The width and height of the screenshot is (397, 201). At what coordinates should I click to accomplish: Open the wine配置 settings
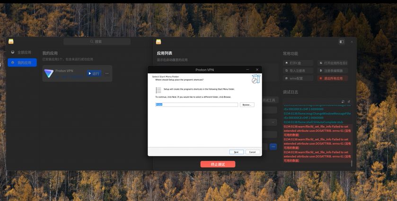298,78
